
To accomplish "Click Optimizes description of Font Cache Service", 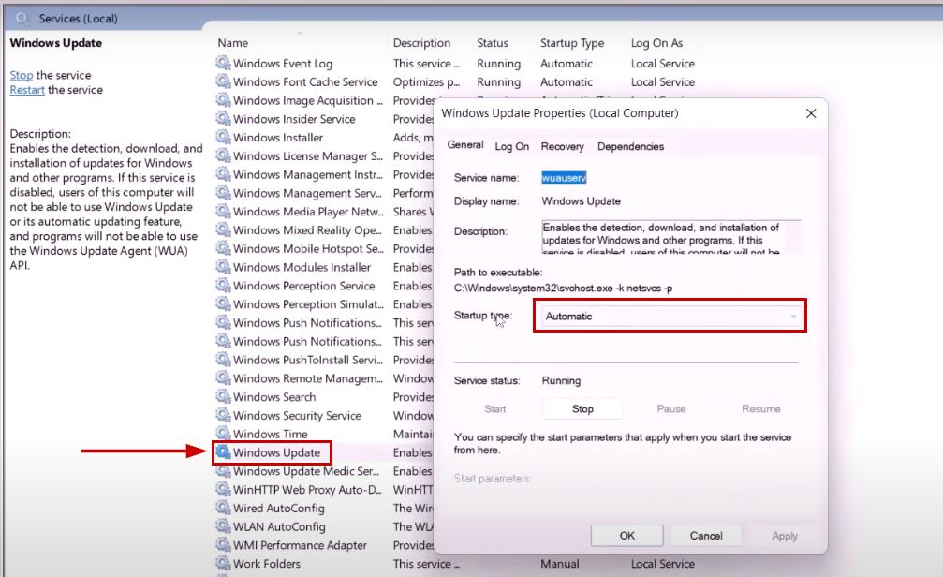I will pyautogui.click(x=426, y=82).
